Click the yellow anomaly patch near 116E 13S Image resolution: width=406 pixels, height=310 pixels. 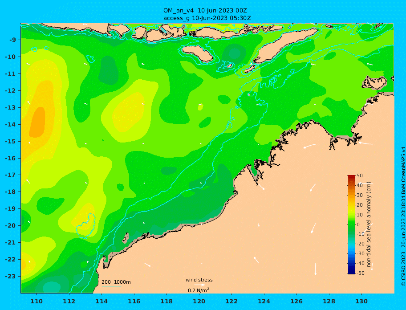tap(129, 112)
